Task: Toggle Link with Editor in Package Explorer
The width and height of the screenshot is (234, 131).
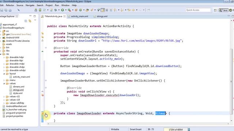Action: [30, 21]
